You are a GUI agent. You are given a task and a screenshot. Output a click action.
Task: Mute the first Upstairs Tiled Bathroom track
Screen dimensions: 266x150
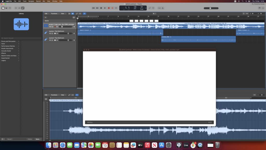50,33
